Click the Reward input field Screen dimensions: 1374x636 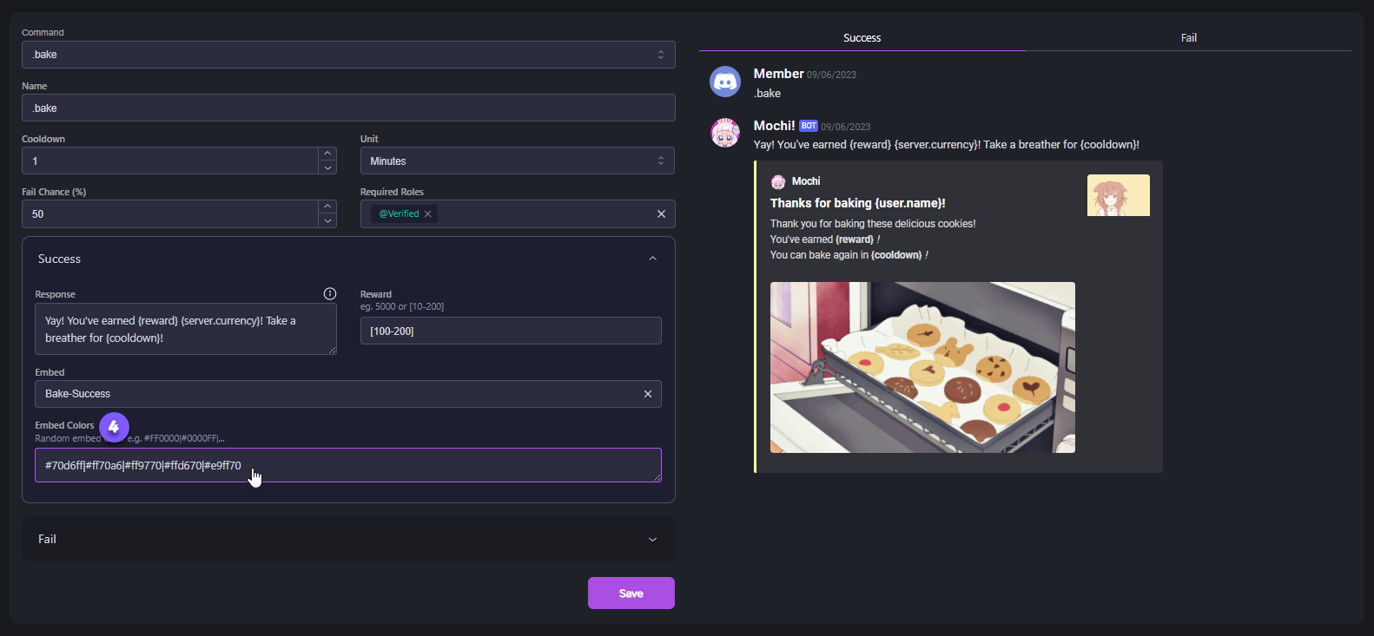pos(510,331)
